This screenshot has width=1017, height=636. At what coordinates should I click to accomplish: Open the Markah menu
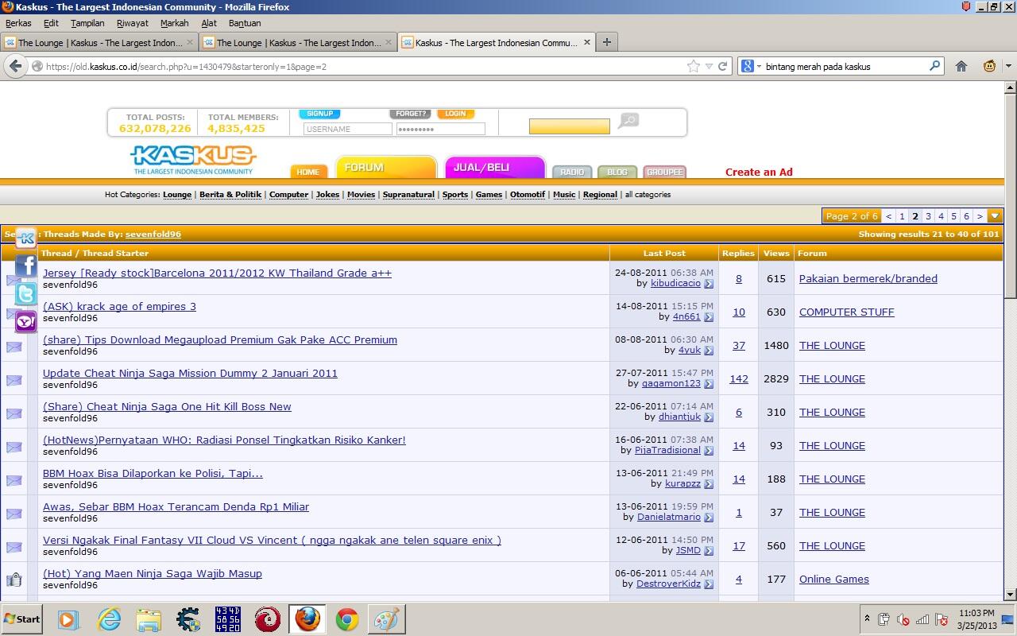174,23
